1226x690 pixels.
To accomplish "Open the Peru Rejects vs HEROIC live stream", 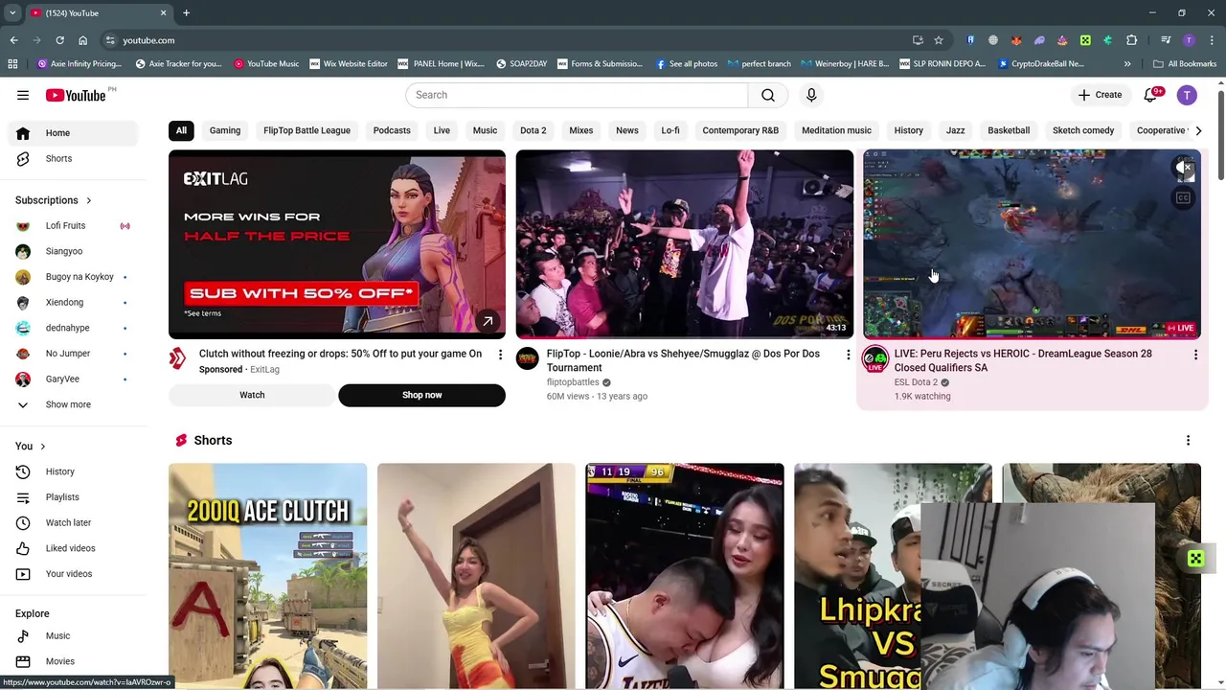I will (x=1032, y=244).
